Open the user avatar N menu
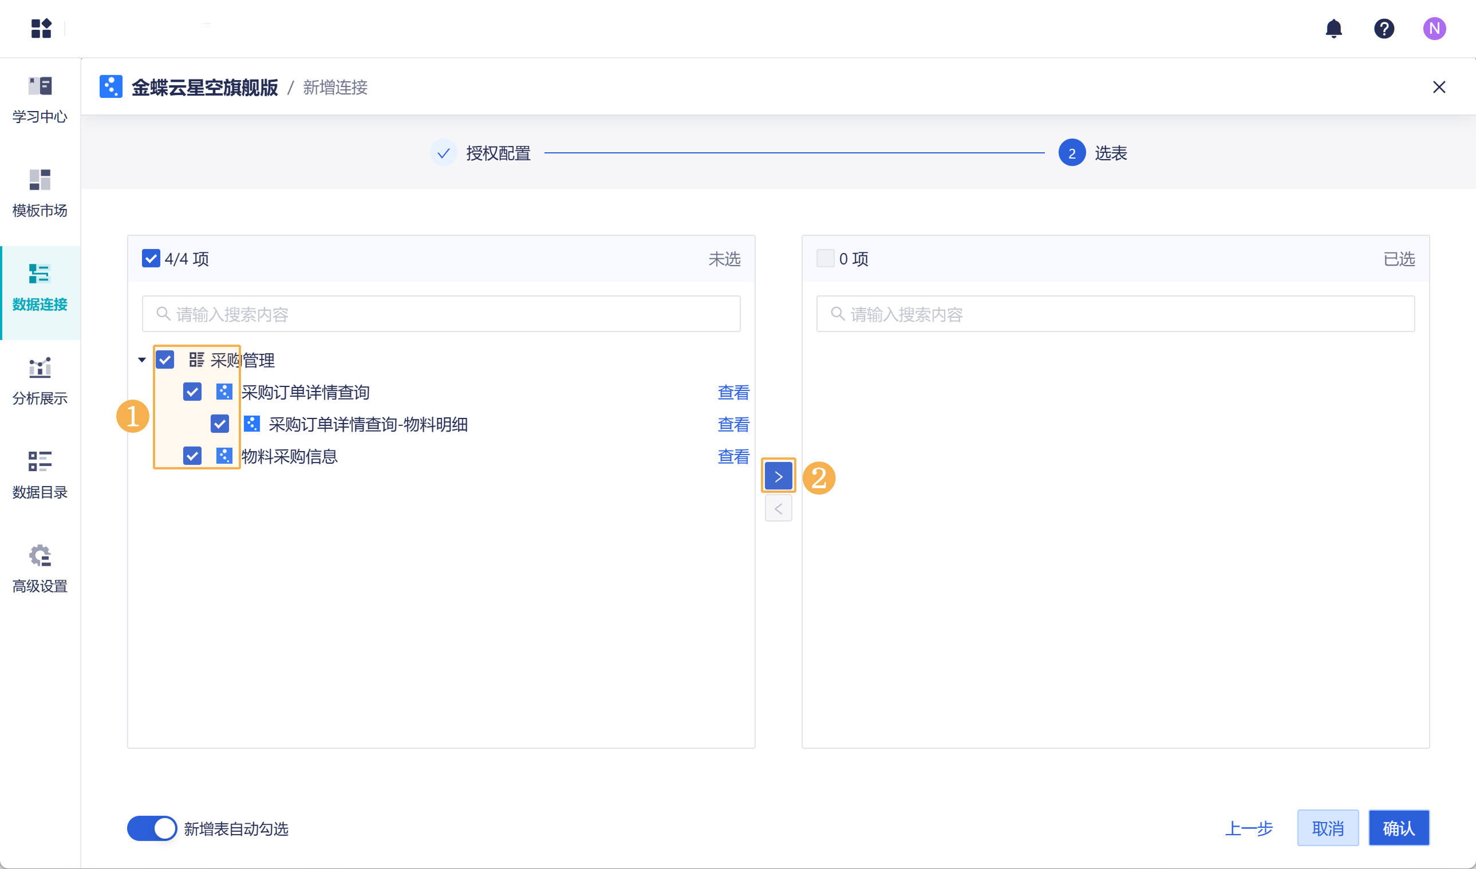The image size is (1476, 869). pos(1434,28)
